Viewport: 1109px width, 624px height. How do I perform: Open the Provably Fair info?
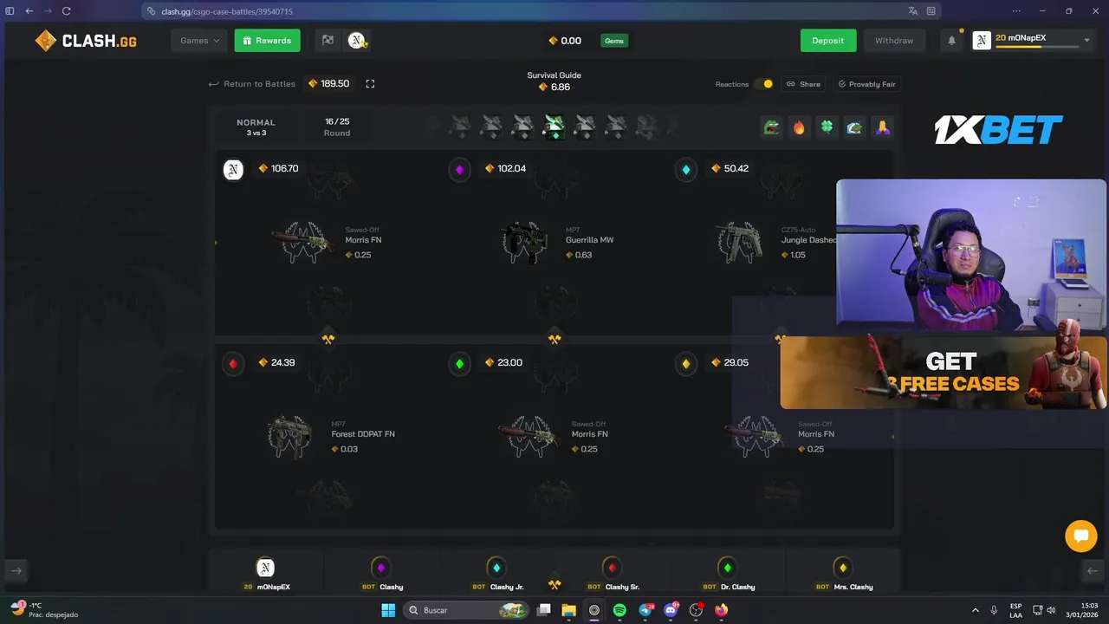pos(866,84)
